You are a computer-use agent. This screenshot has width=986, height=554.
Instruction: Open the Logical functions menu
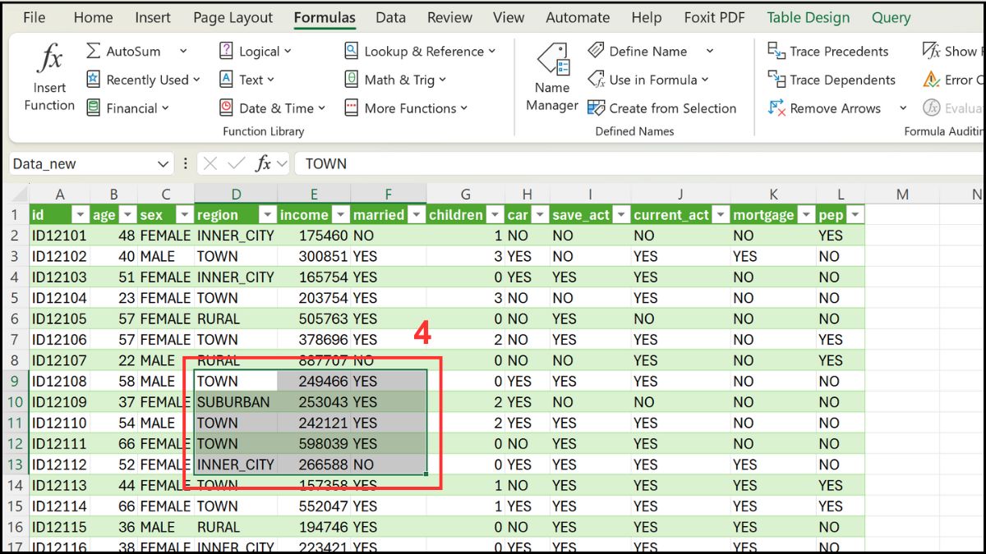click(256, 51)
